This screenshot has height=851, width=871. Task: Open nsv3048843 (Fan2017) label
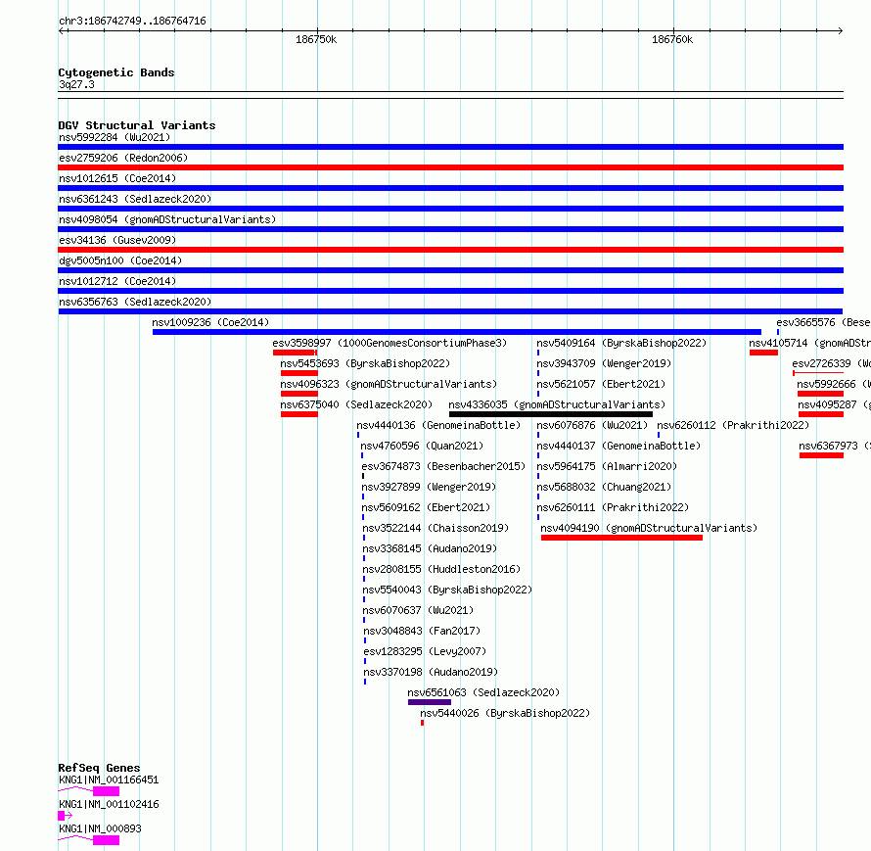422,631
